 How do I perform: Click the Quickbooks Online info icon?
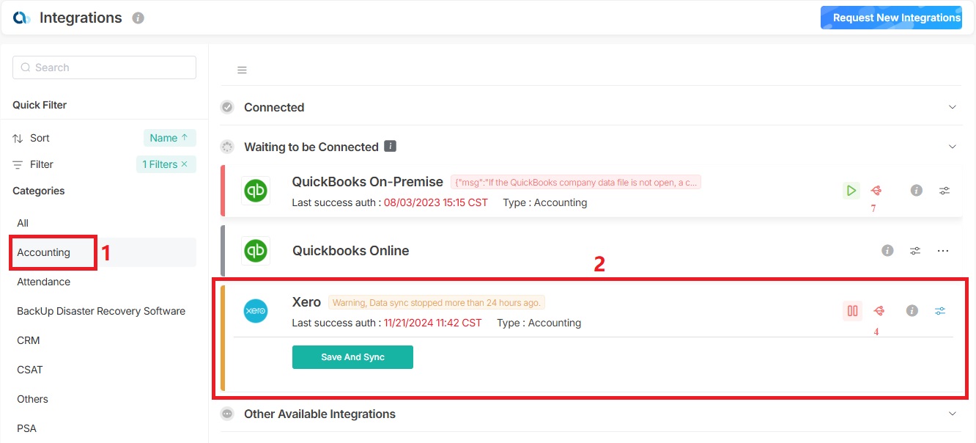tap(887, 251)
